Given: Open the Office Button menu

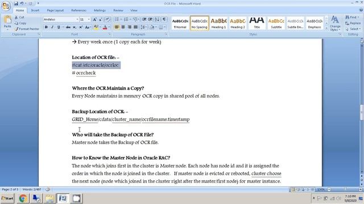Looking at the screenshot, I should coord(6,6).
